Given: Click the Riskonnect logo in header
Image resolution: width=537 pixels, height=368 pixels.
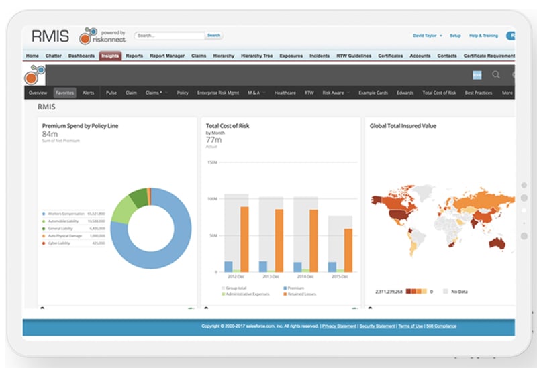Looking at the screenshot, I should point(102,37).
